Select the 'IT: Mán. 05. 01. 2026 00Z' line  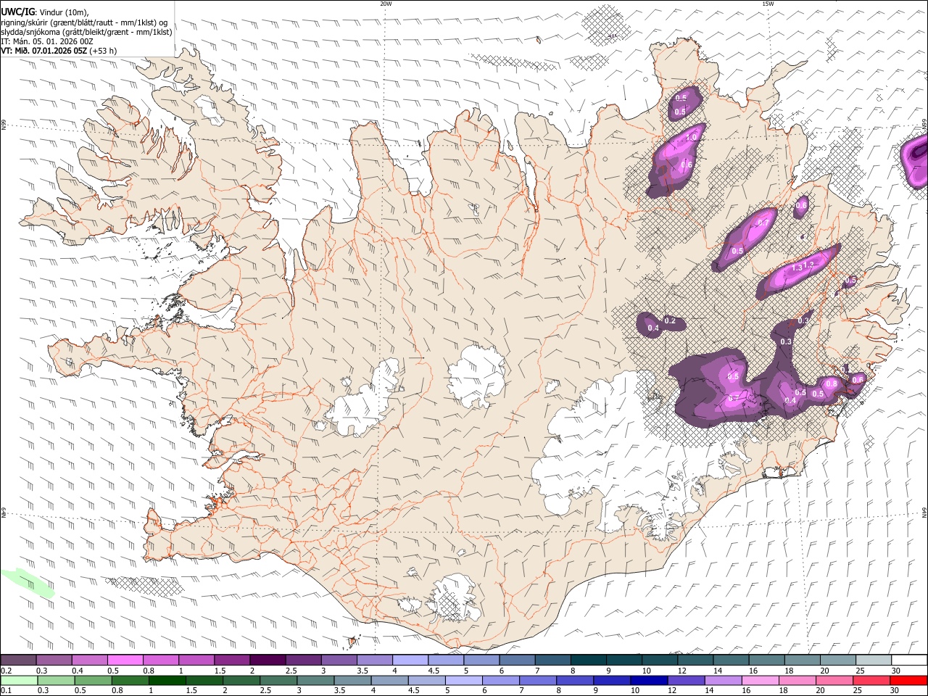46,41
